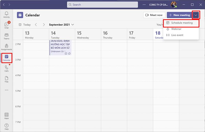Select Schedule meeting from the menu

[x=182, y=23]
